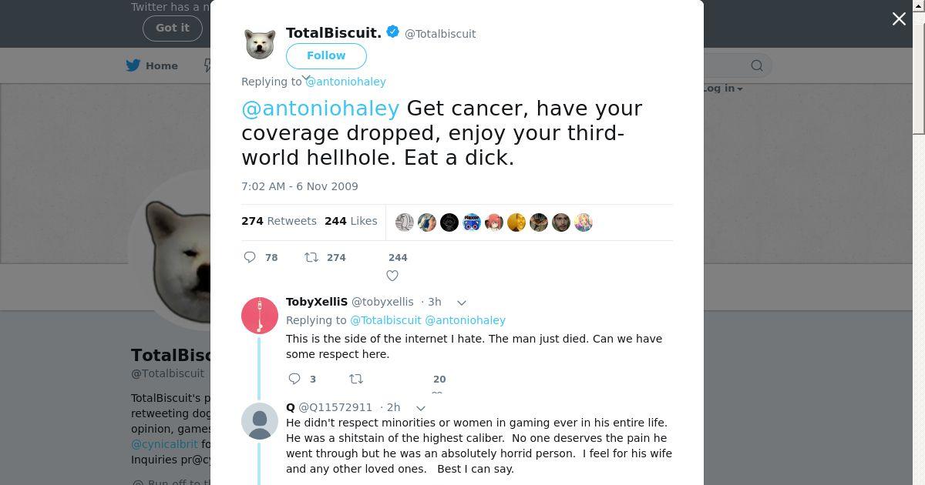Dismiss the banner with Got it

pos(172,28)
